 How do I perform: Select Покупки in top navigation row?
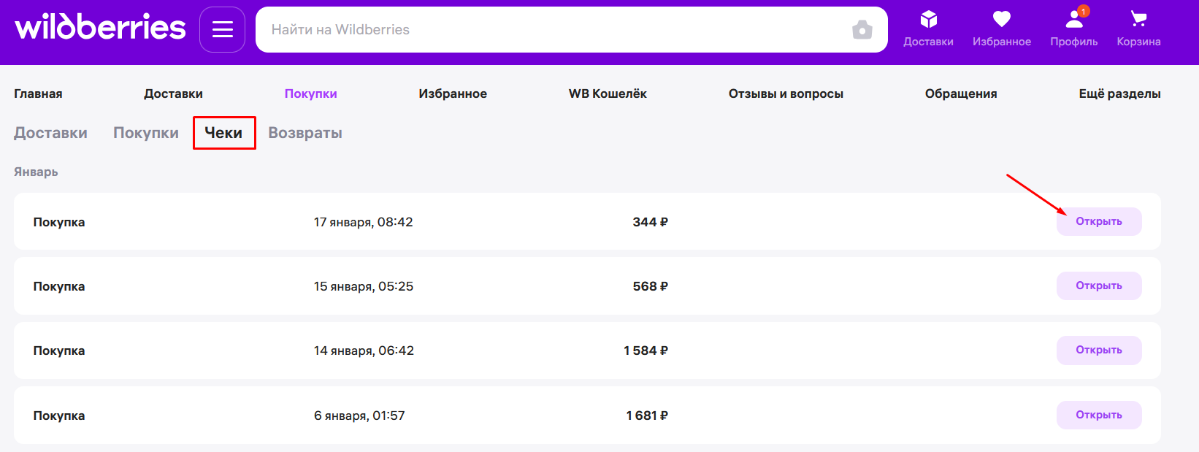coord(310,93)
